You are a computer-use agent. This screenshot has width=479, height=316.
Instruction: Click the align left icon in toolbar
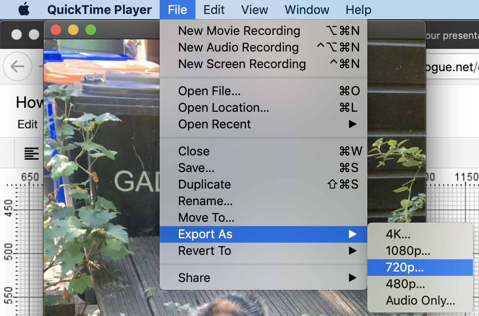[31, 153]
